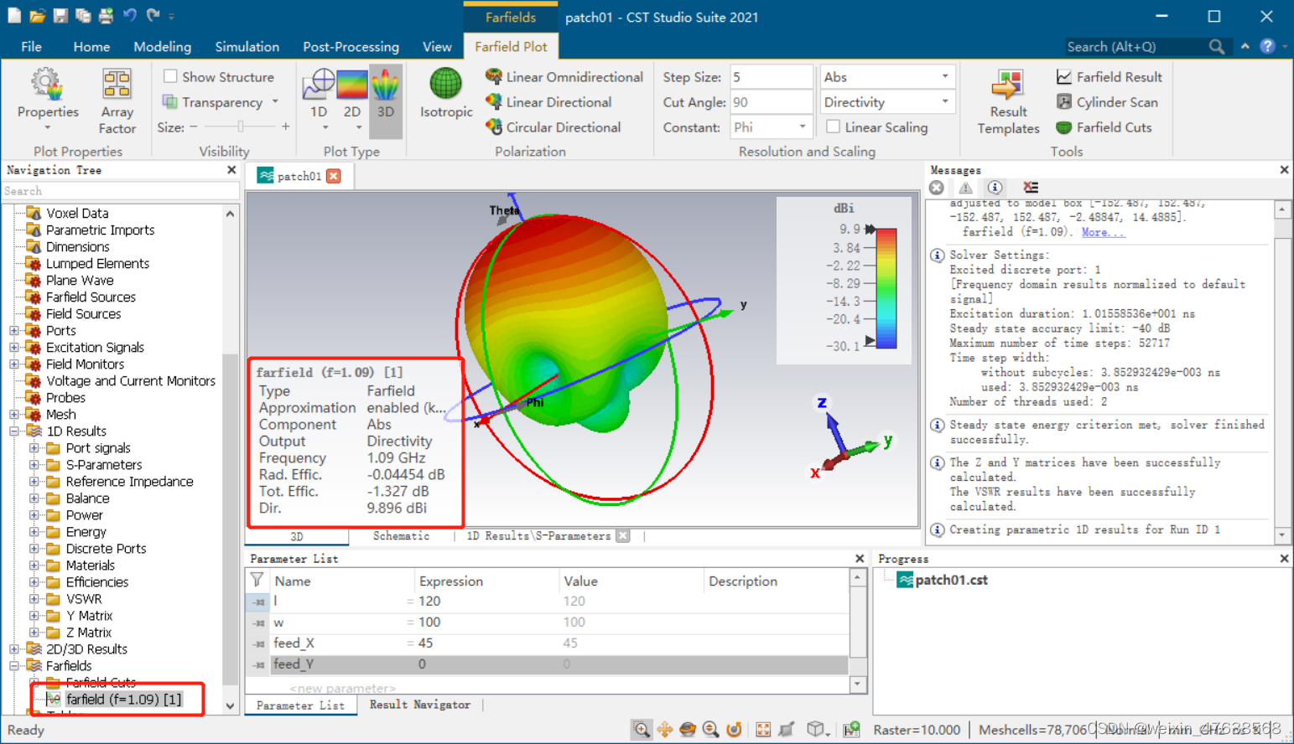Image resolution: width=1294 pixels, height=744 pixels.
Task: Redo action in quick access toolbar
Action: [x=153, y=15]
